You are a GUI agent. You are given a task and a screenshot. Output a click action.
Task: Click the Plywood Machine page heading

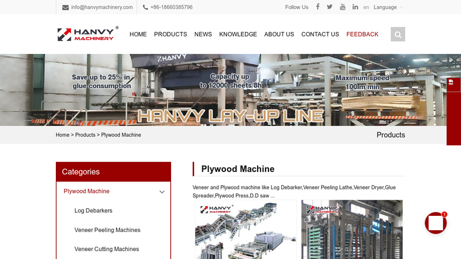pyautogui.click(x=238, y=169)
